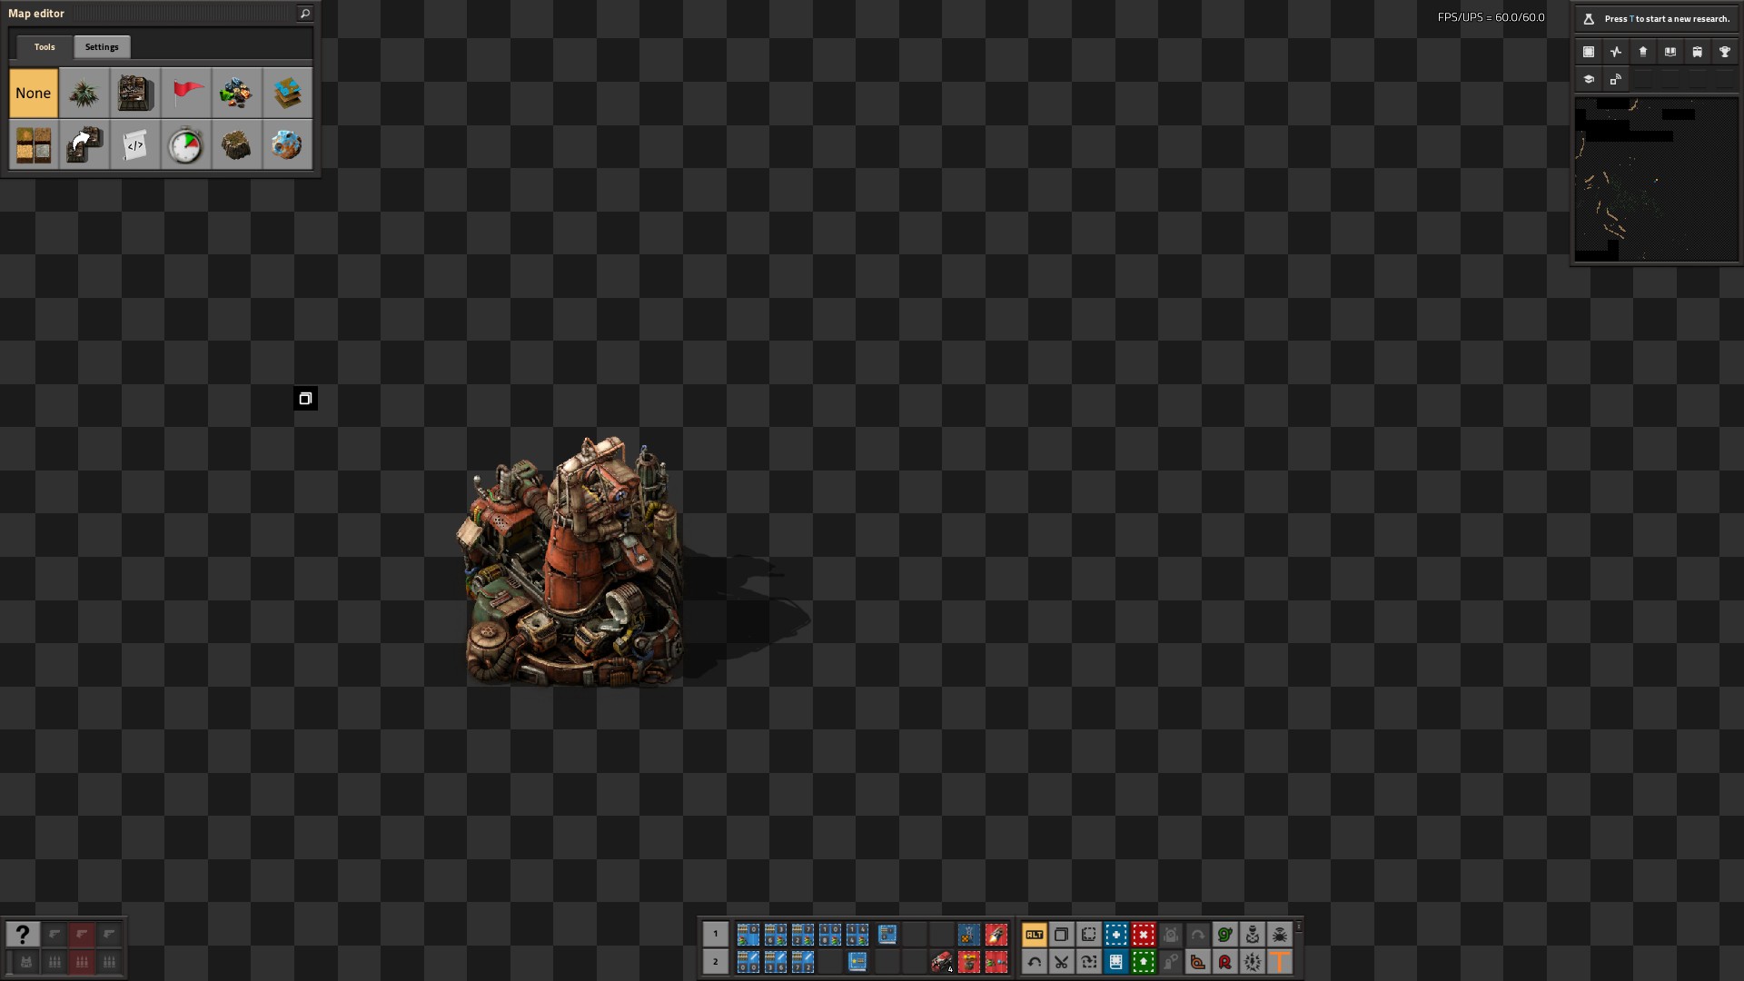Select the layered surfaces tool
The width and height of the screenshot is (1744, 981).
click(288, 93)
